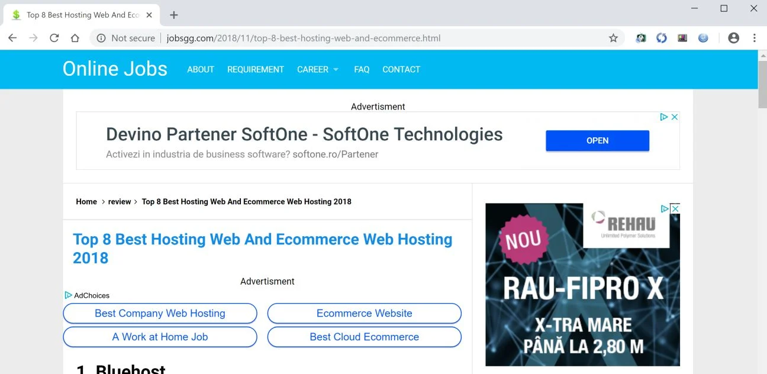Open the ABOUT menu item

tap(201, 69)
